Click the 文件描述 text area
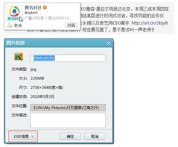 pyautogui.click(x=68, y=120)
